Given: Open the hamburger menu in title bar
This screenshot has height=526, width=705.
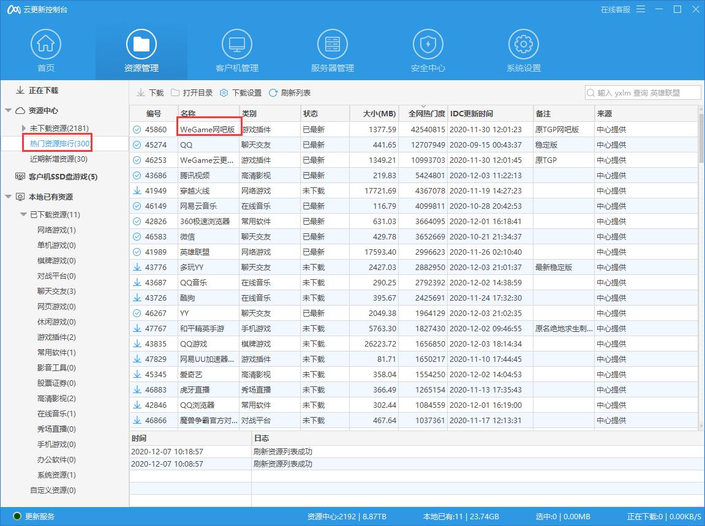Looking at the screenshot, I should tap(639, 9).
